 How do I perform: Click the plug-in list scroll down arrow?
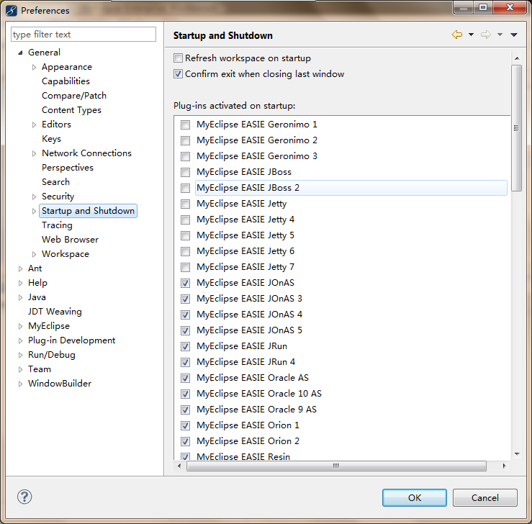point(517,453)
